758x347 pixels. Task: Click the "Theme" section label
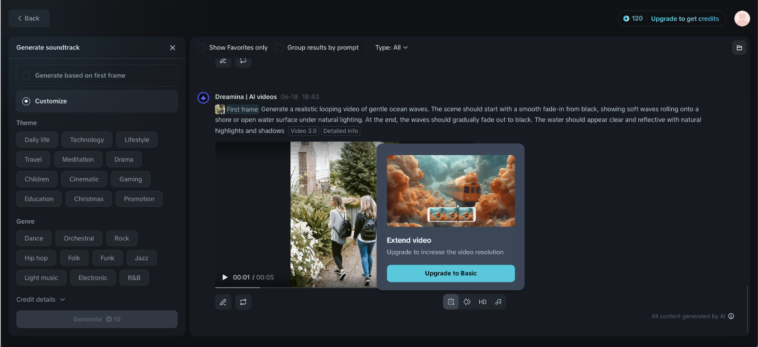coord(27,123)
